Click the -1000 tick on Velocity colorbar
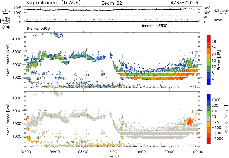Screen dimensions: 229x158 point(218,139)
